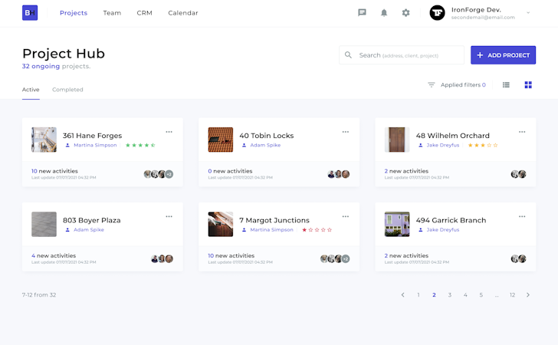Click Jake Dreyfus on 48 Wilhelm Orchard
Screen dimensions: 558x345
443,145
